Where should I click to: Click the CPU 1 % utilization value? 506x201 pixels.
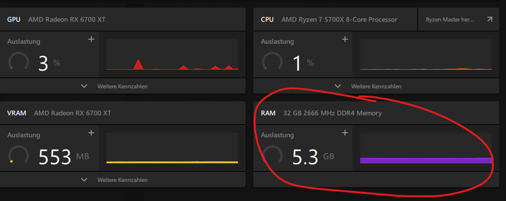tap(303, 63)
